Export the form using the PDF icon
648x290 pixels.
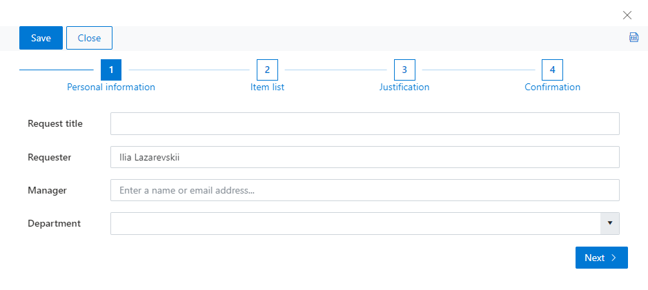pyautogui.click(x=634, y=37)
